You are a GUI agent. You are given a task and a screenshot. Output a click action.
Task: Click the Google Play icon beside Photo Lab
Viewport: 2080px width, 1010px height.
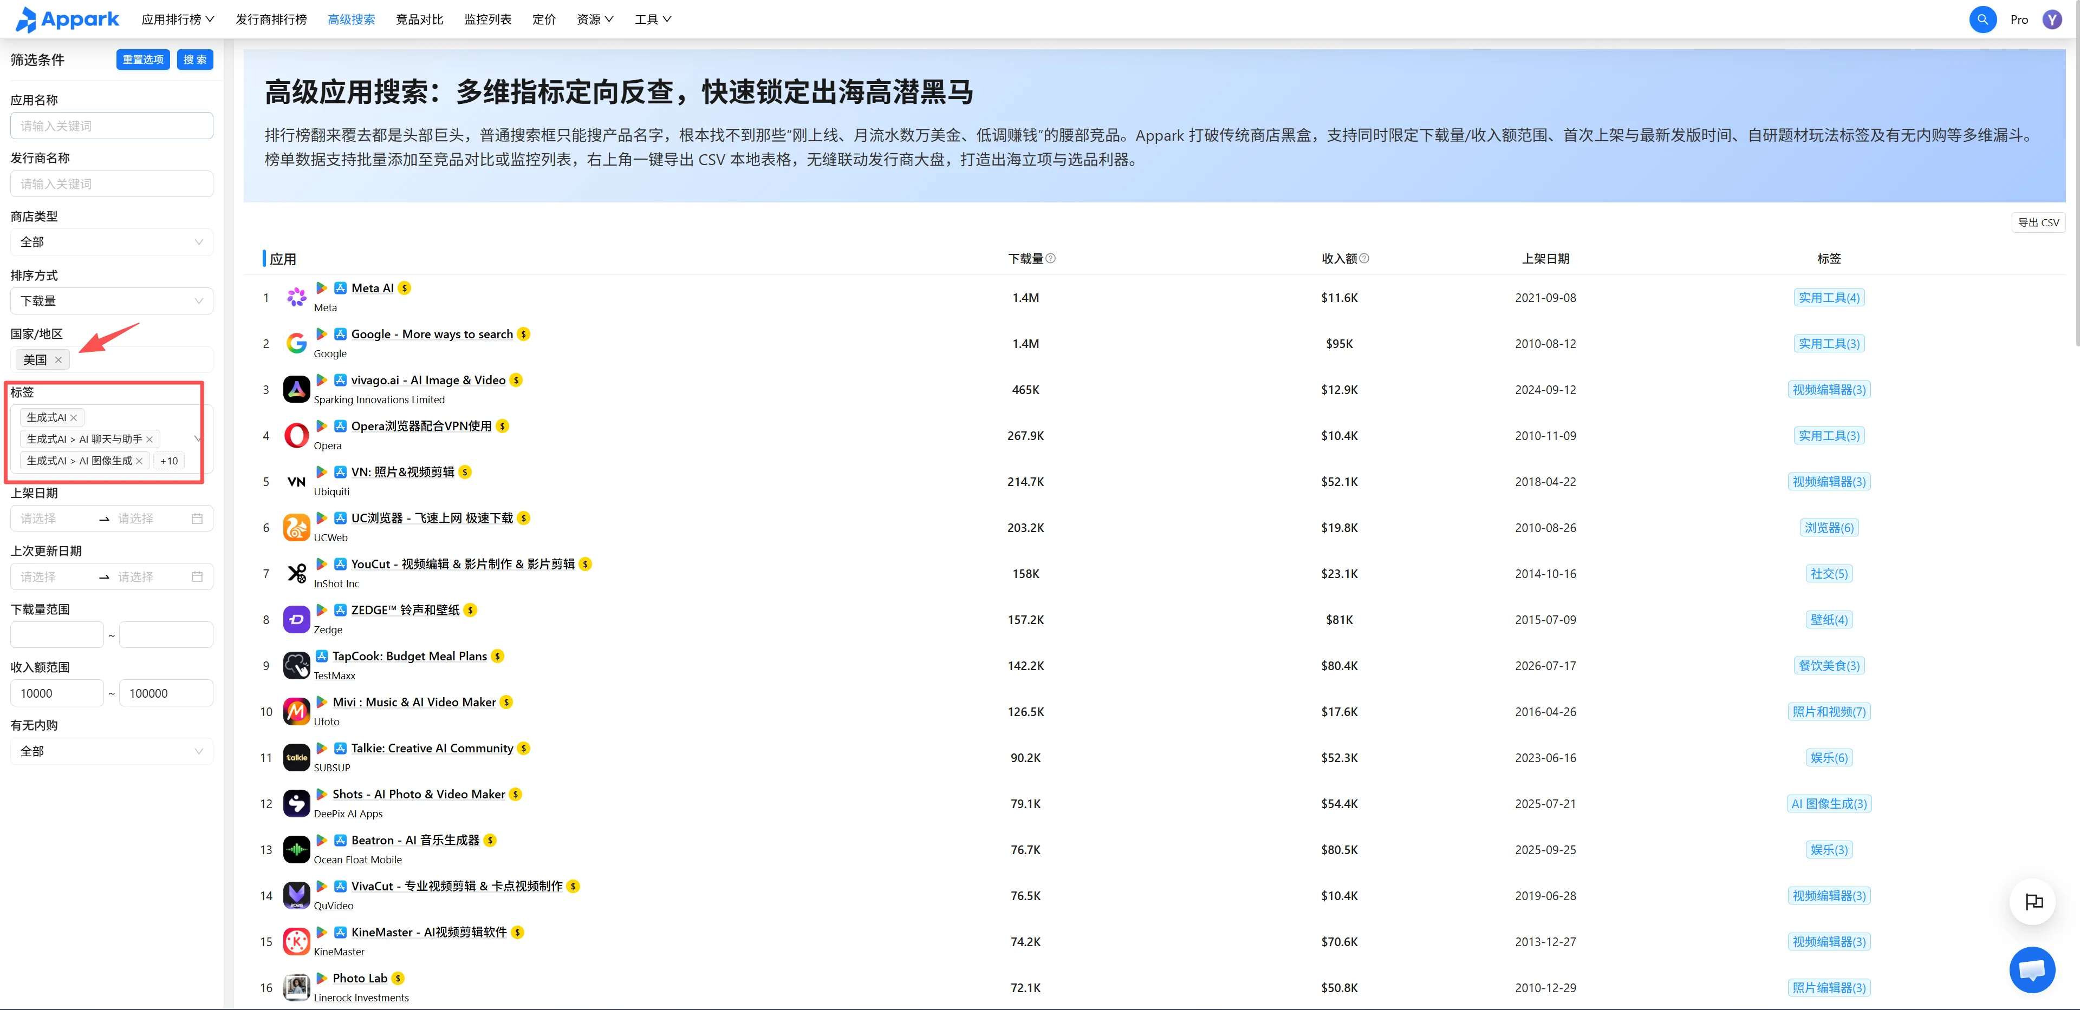(x=321, y=978)
